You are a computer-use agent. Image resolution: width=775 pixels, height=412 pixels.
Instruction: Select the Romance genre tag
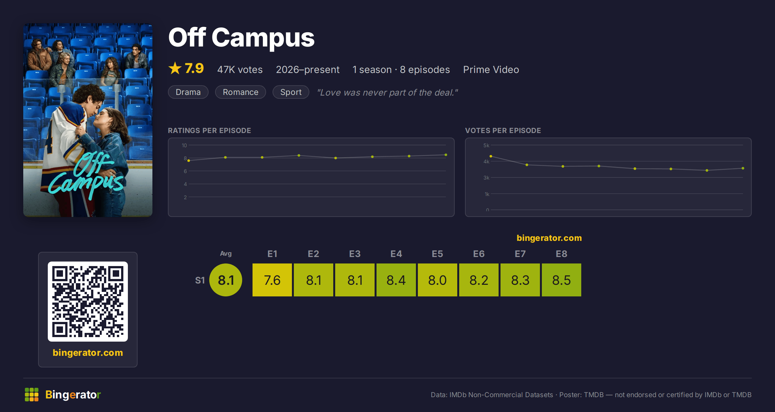(241, 92)
